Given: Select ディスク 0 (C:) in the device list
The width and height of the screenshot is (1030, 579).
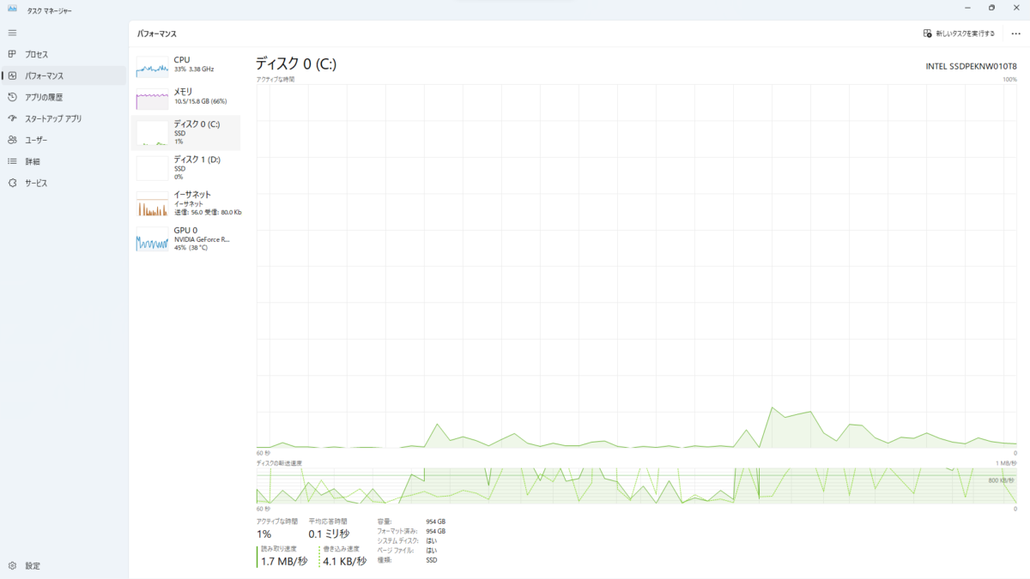Looking at the screenshot, I should (187, 132).
